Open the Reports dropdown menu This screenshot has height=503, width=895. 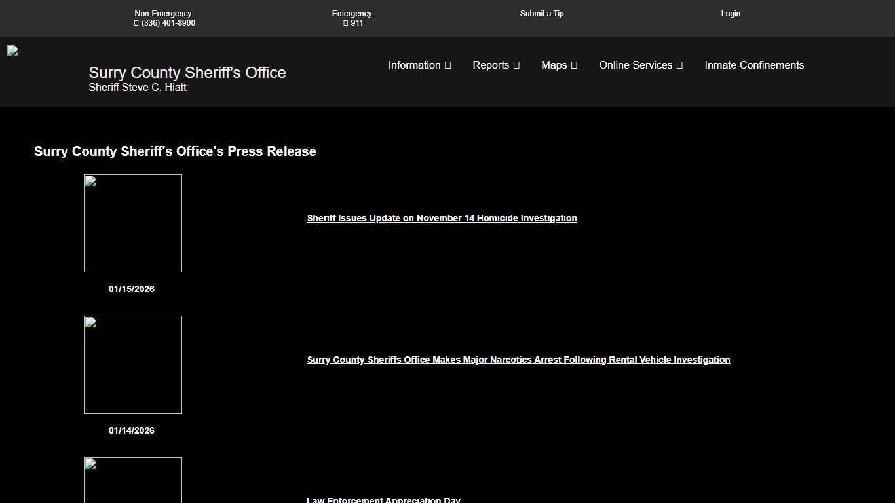(x=496, y=65)
